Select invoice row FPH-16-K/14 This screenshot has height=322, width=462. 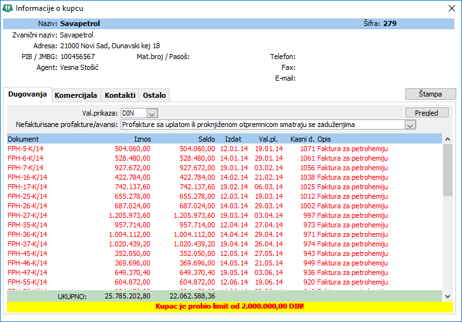pyautogui.click(x=224, y=177)
